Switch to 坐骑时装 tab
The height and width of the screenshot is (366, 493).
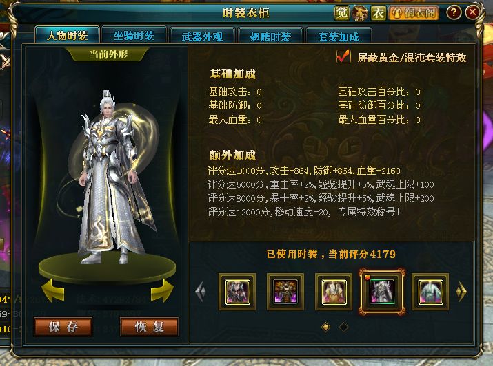coord(134,35)
